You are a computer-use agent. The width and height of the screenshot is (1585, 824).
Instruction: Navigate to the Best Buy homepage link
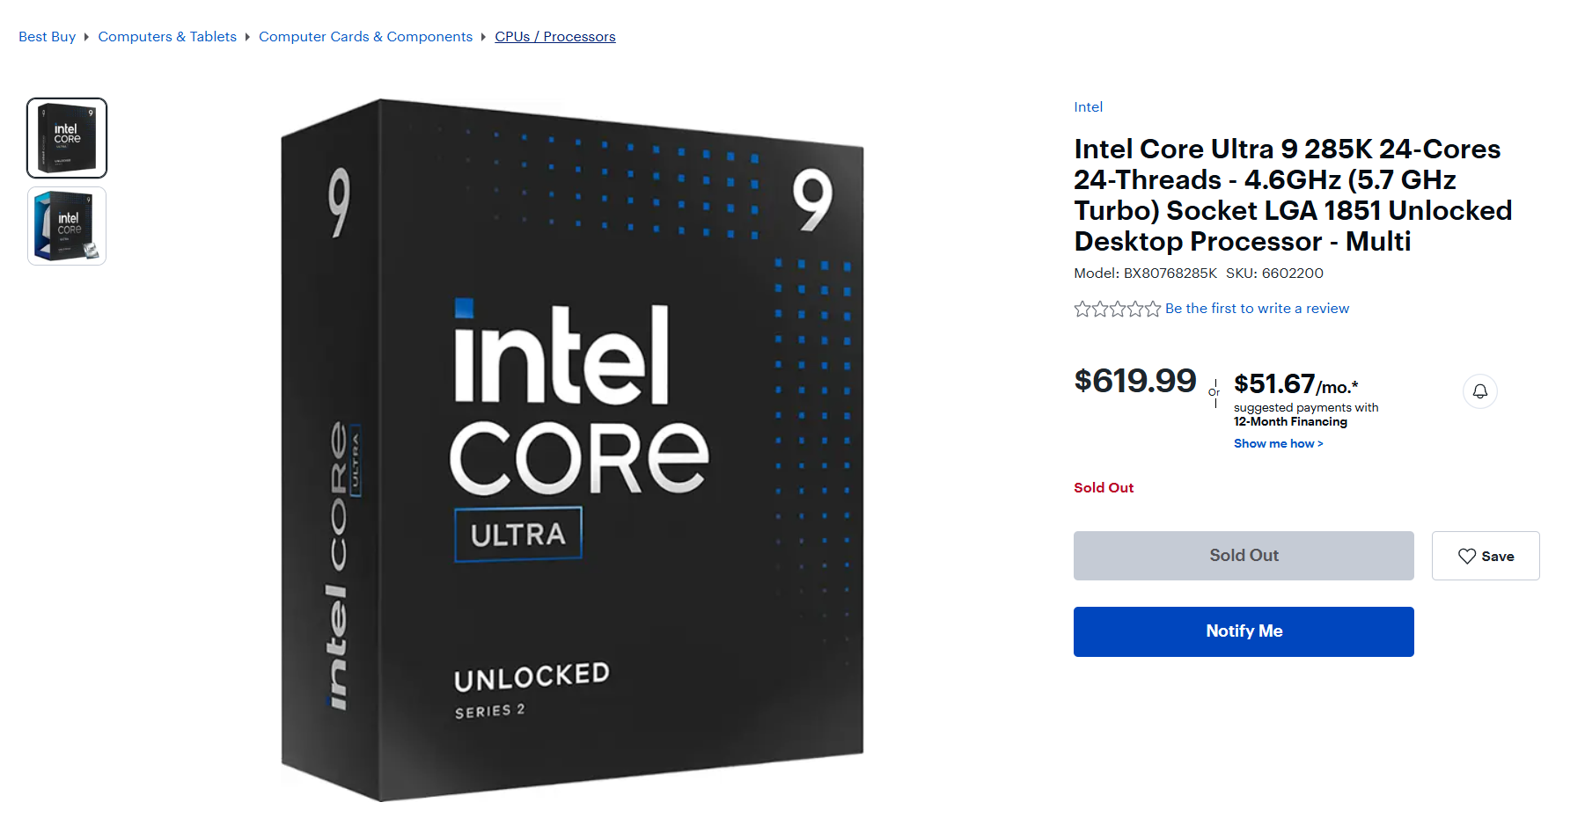(47, 37)
